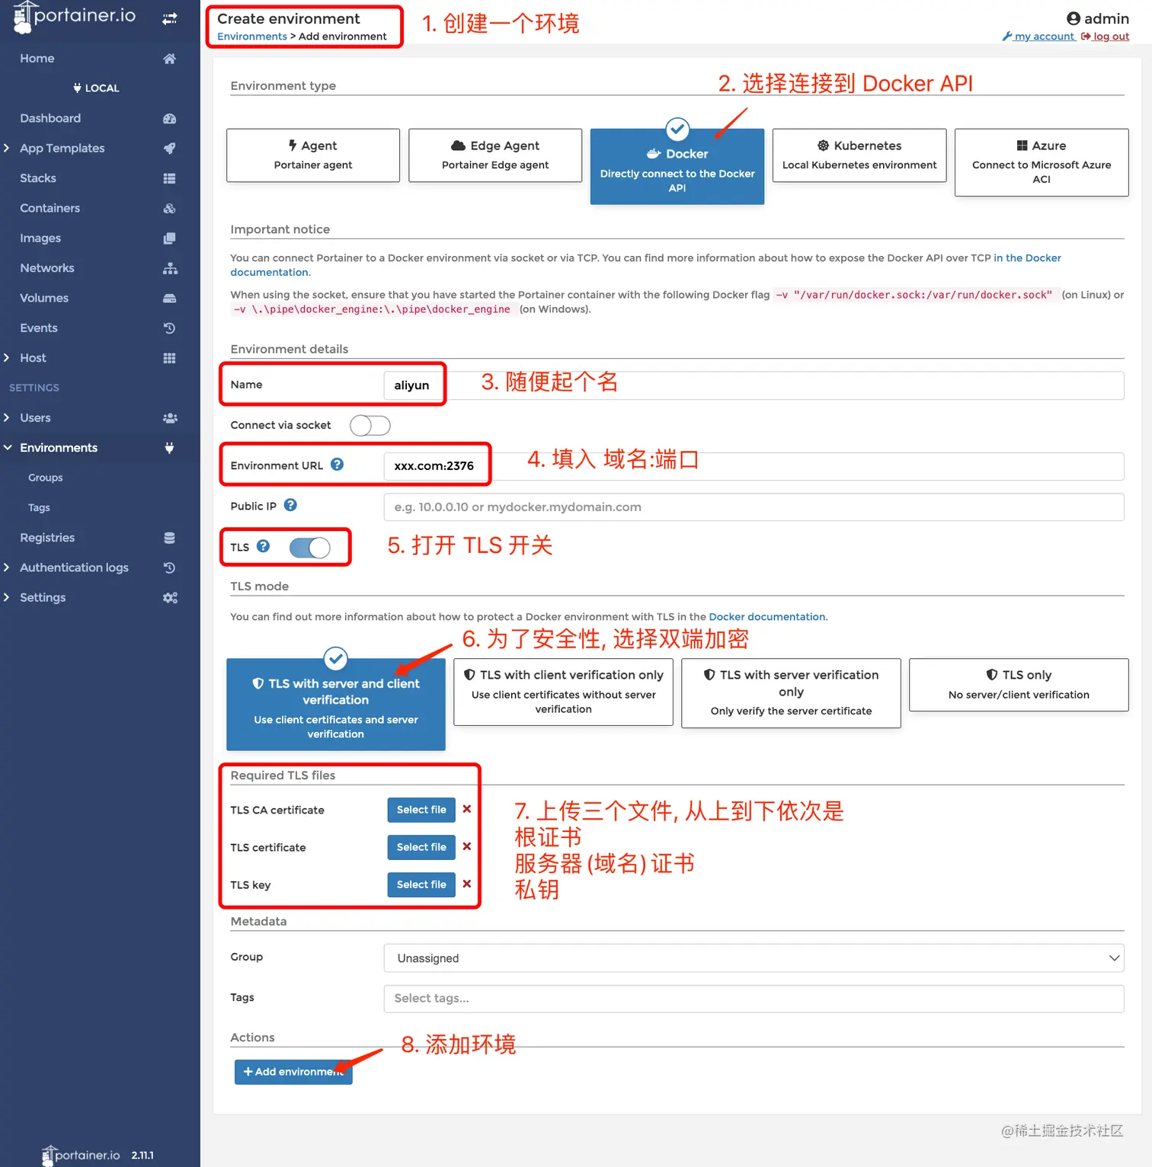
Task: Choose TLS with server and client verification
Action: (x=336, y=705)
